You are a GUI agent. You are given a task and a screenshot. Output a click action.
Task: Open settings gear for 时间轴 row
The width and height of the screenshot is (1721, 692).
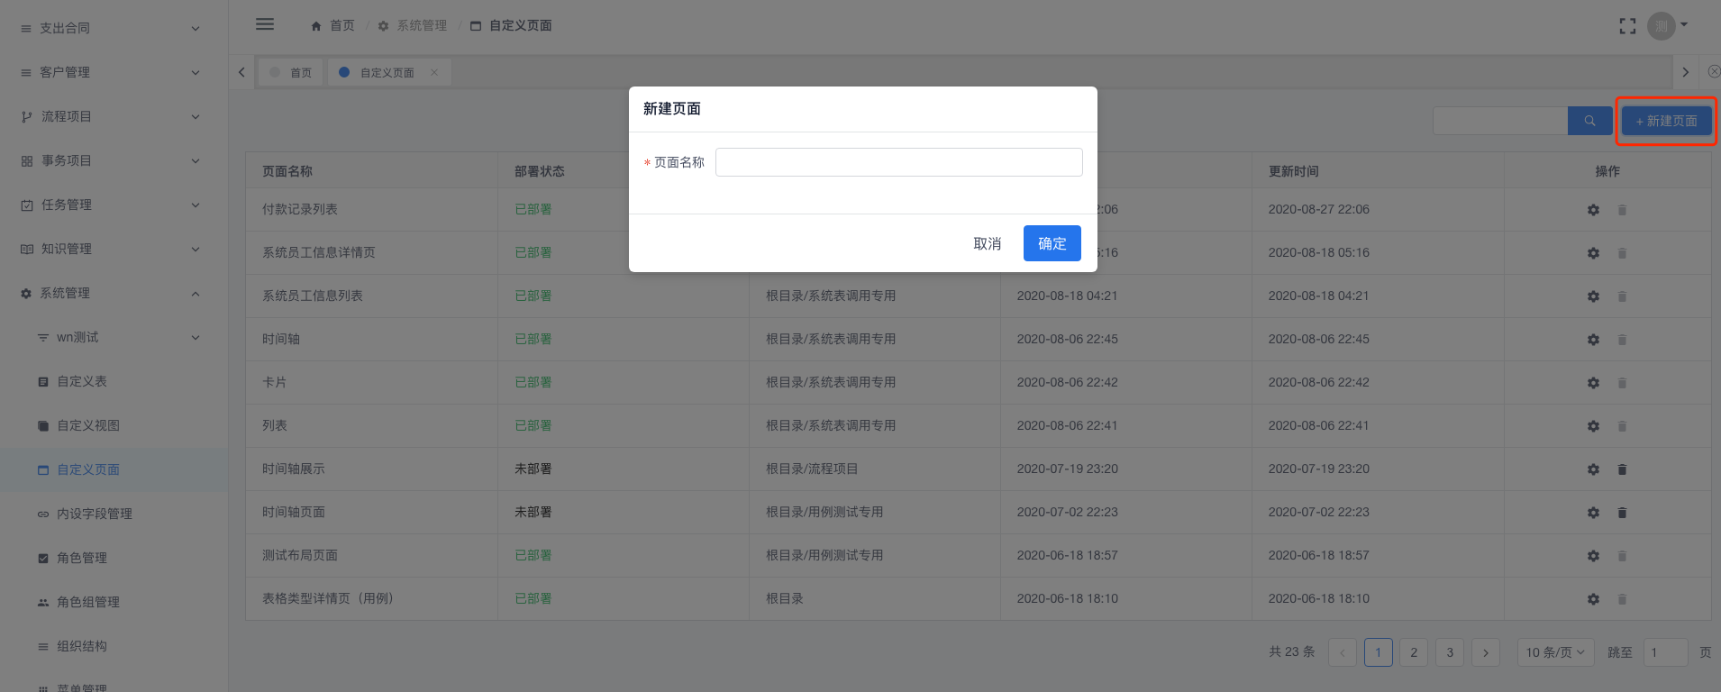pyautogui.click(x=1593, y=340)
